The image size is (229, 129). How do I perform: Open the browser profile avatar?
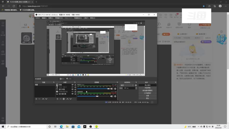coord(220,6)
